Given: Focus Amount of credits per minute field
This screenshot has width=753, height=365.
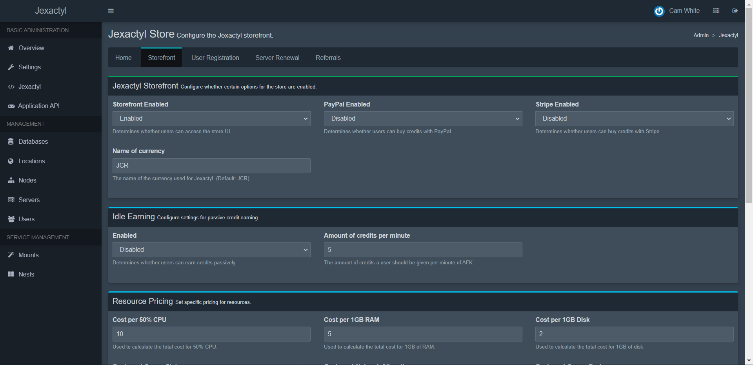Looking at the screenshot, I should tap(423, 250).
